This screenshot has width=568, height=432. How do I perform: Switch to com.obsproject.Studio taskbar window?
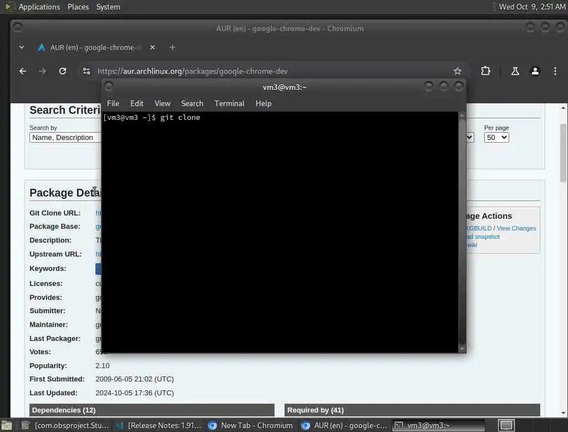pos(65,425)
